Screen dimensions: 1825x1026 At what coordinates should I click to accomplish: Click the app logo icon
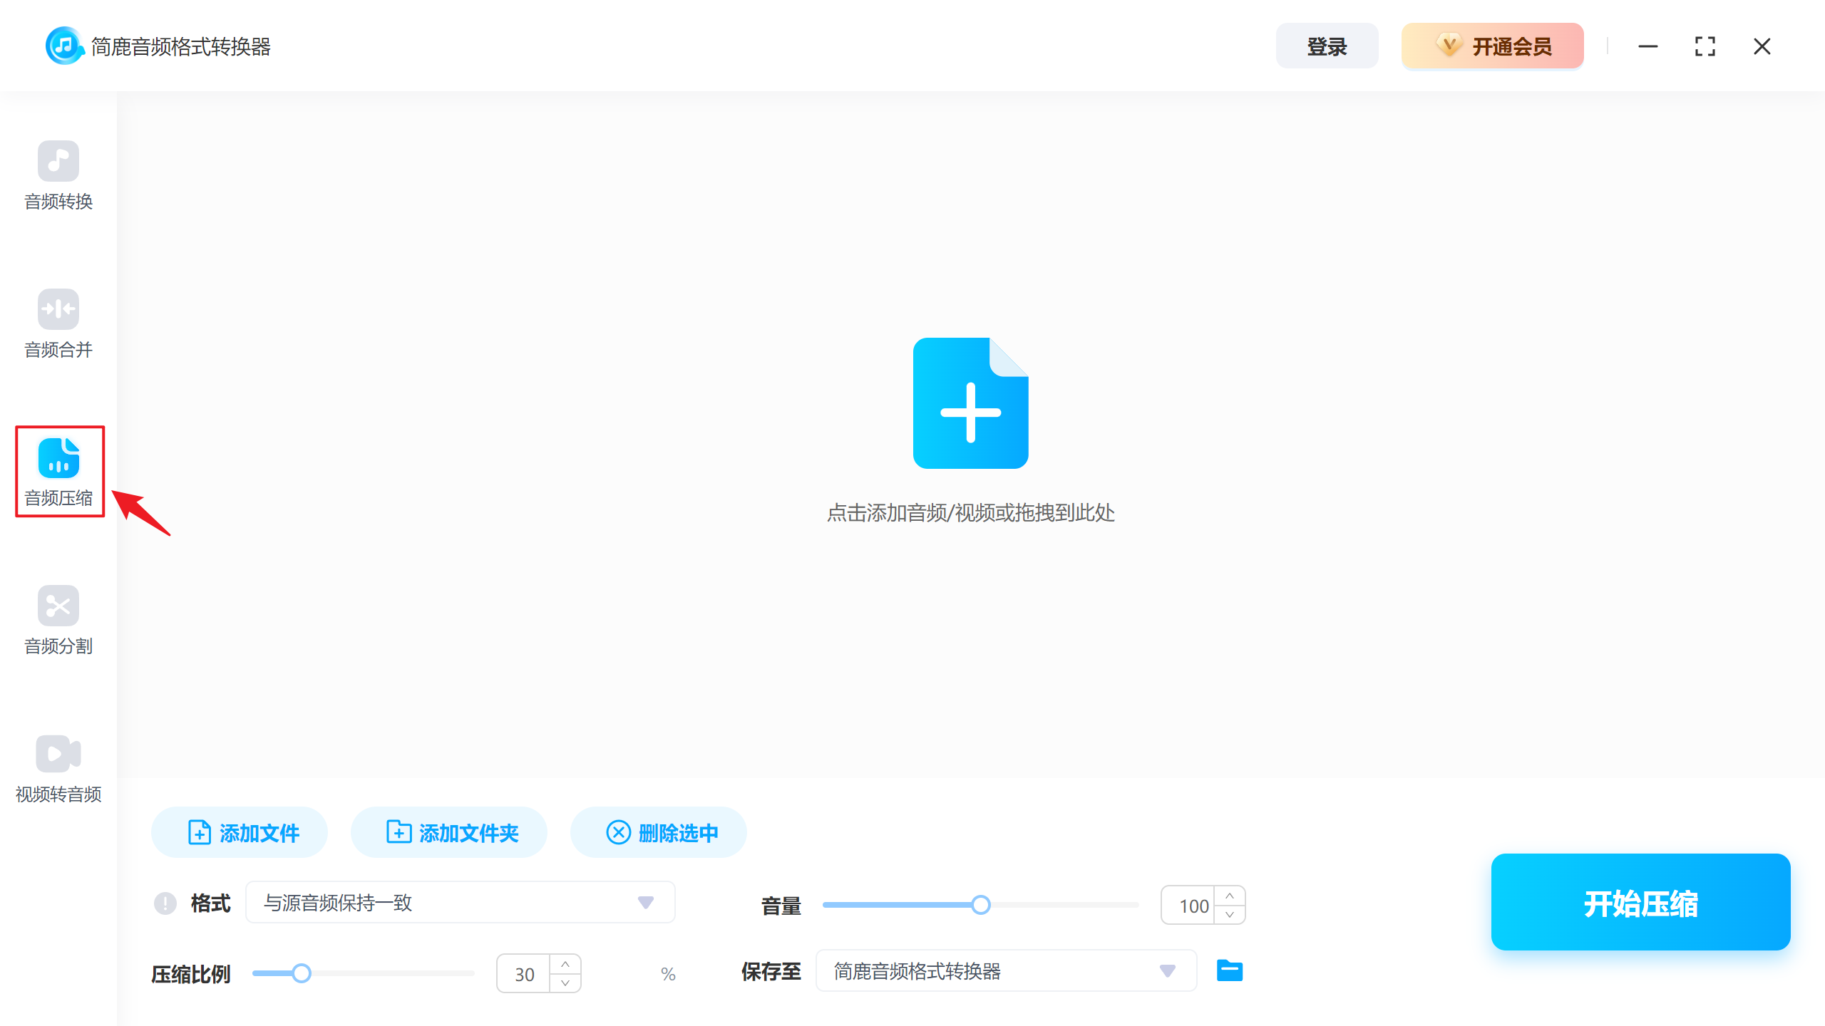point(64,45)
